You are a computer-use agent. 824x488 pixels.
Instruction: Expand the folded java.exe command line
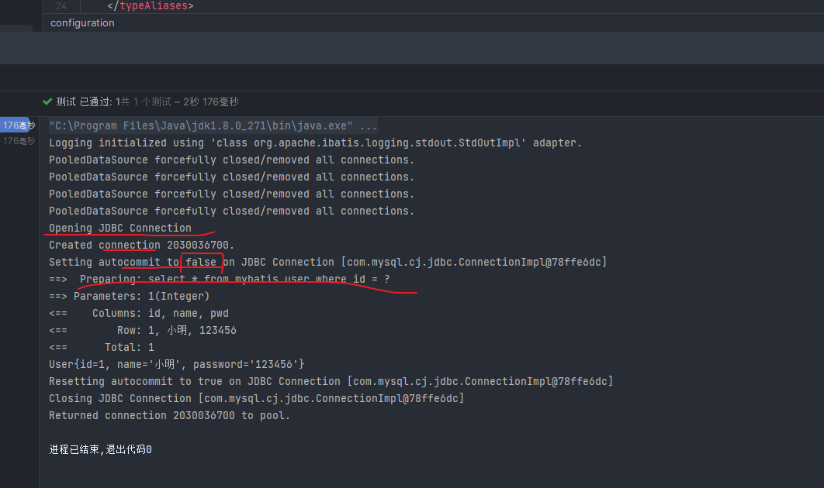(369, 125)
